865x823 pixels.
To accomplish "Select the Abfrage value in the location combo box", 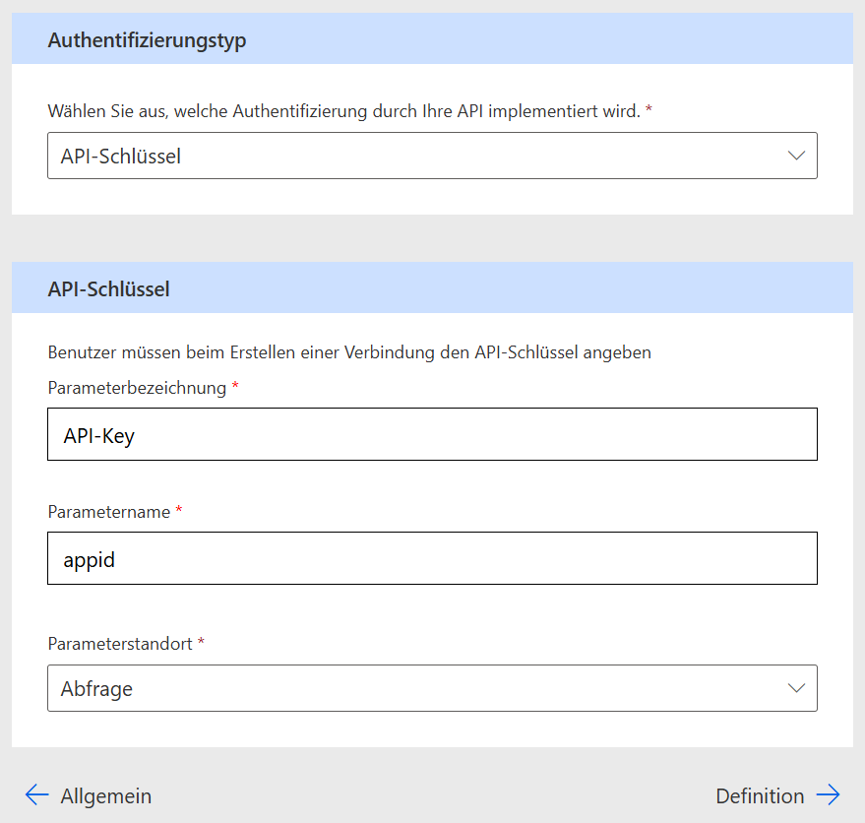I will 96,689.
